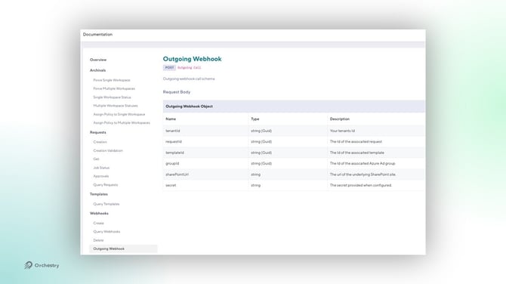506x284 pixels.
Task: Select the Archivals section heading
Action: pyautogui.click(x=97, y=70)
